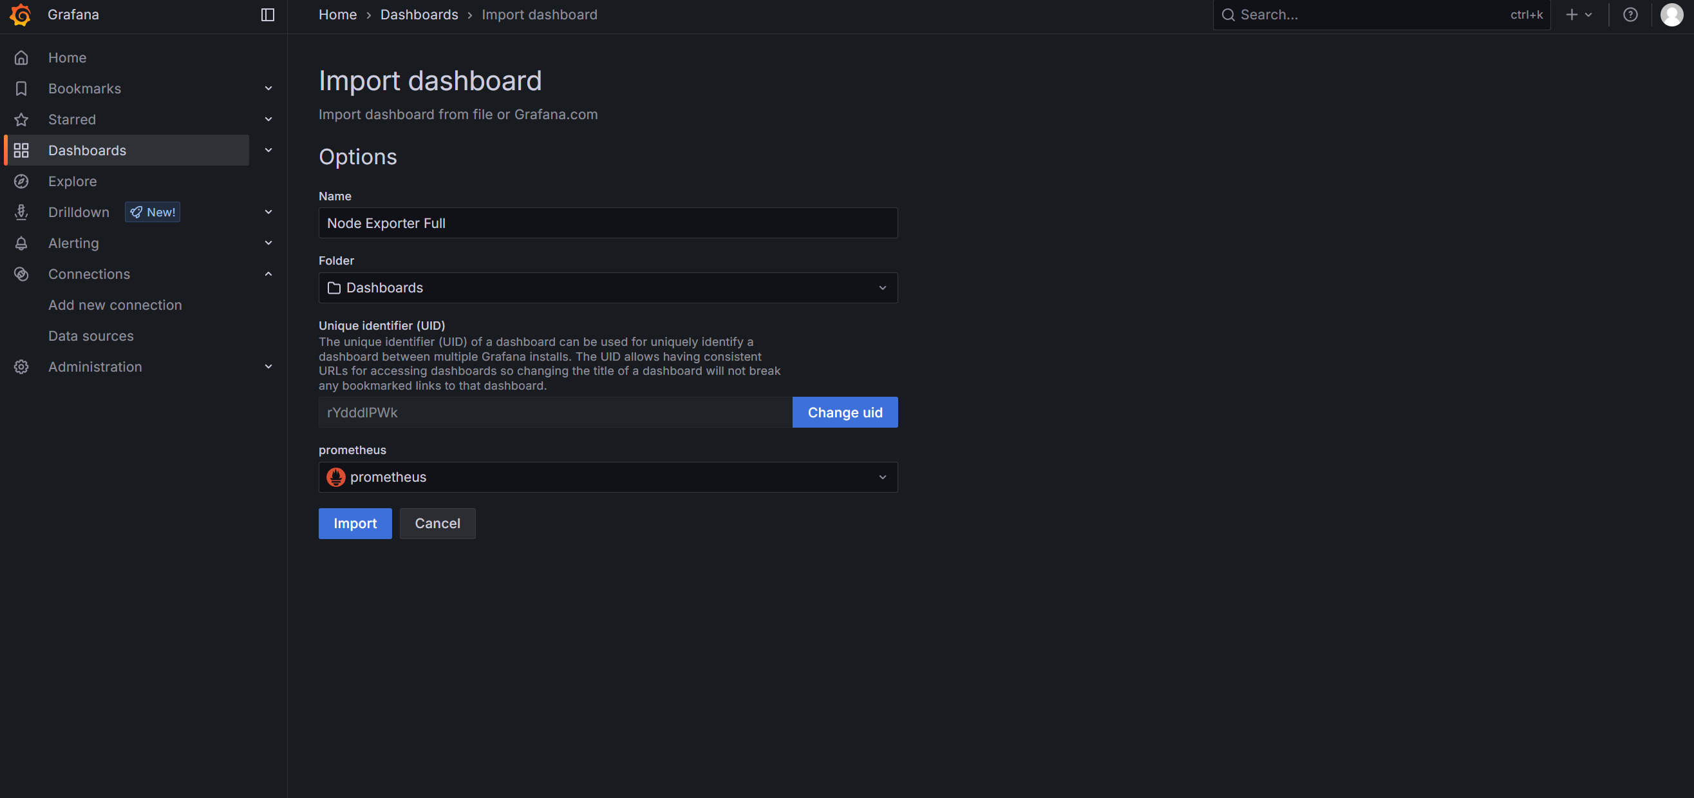Open the prometheus data source dropdown
Image resolution: width=1694 pixels, height=798 pixels.
pos(607,478)
